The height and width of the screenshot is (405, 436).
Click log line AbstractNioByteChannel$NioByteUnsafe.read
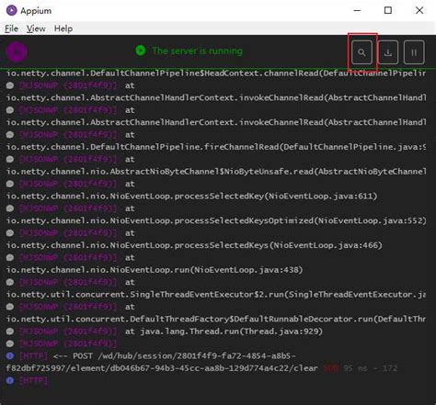point(216,172)
